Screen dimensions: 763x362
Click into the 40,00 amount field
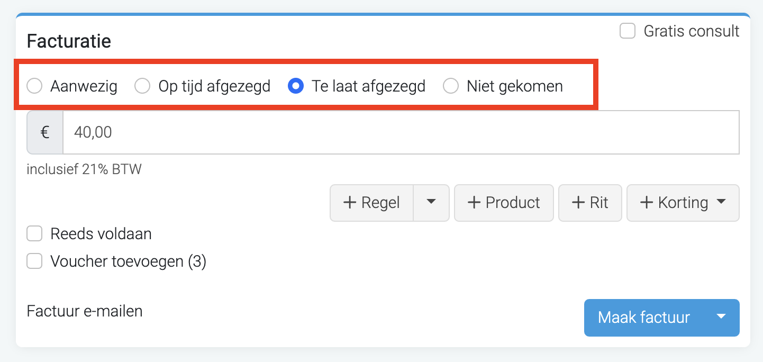click(401, 132)
